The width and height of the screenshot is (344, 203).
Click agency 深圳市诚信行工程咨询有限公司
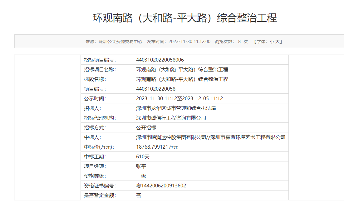pyautogui.click(x=171, y=118)
